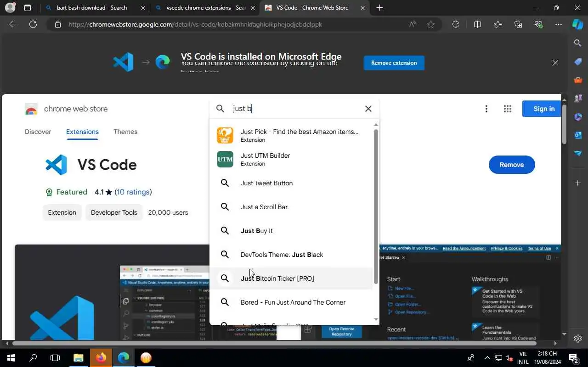
Task: Open the 10 ratings link
Action: 133,192
